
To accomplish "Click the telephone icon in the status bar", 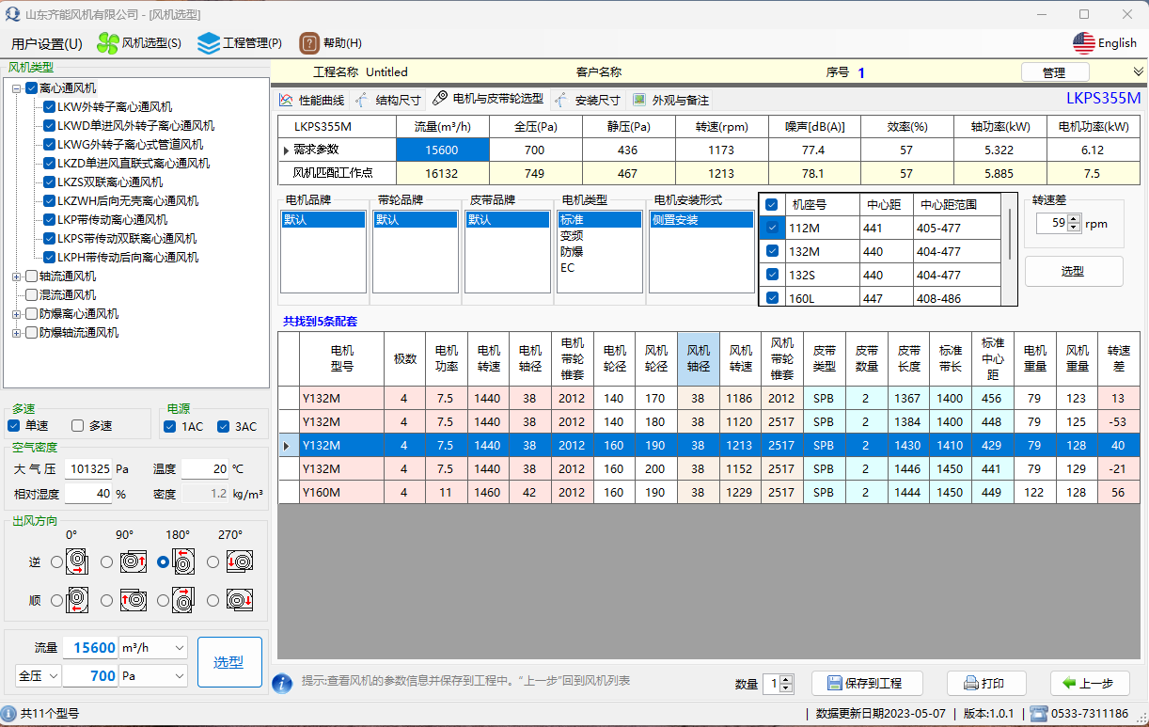I will [x=1039, y=714].
